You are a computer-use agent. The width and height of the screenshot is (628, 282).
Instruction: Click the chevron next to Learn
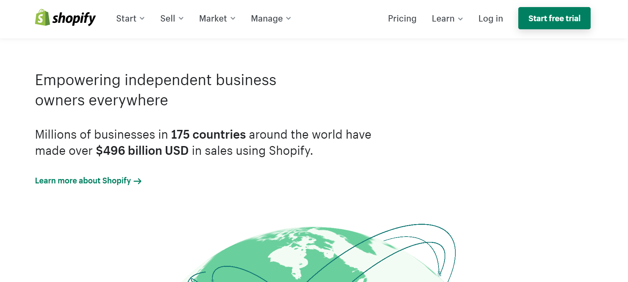(x=460, y=19)
